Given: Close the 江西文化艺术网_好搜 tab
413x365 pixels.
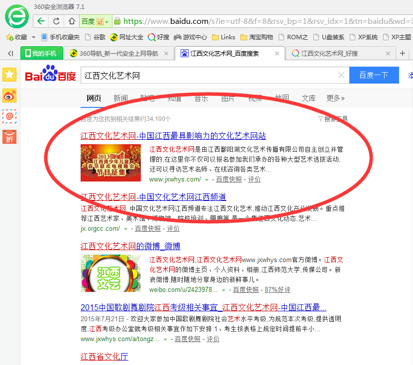Looking at the screenshot, I should click(388, 53).
